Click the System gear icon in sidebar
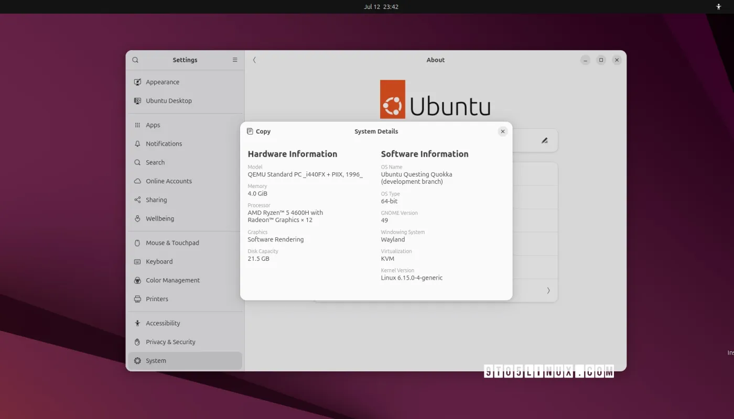The height and width of the screenshot is (419, 734). click(137, 361)
